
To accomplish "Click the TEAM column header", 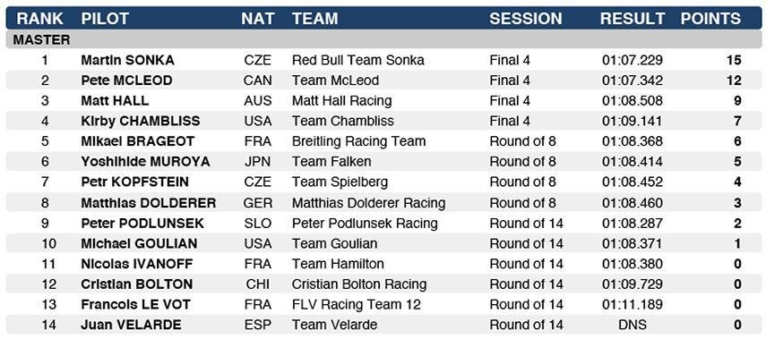I will 315,19.
